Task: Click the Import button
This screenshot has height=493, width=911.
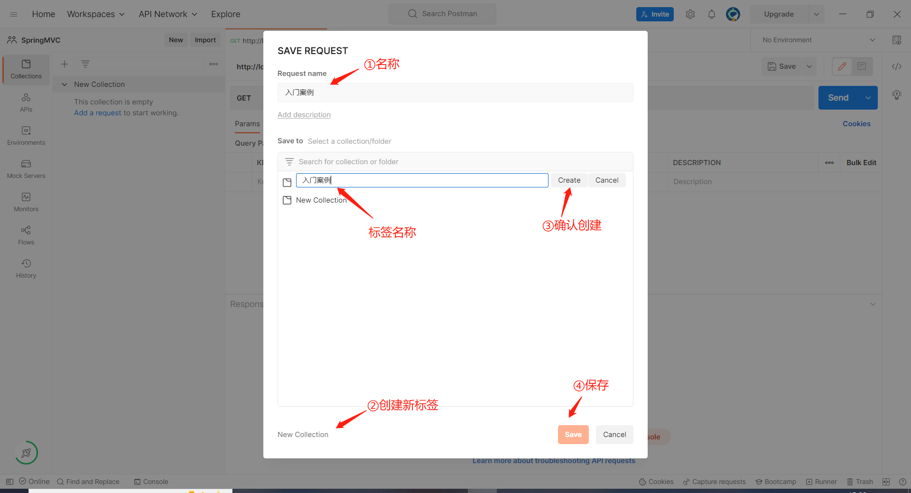Action: tap(205, 40)
